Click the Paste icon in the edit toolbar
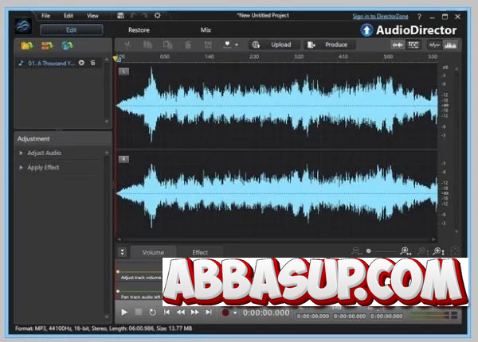478x342 pixels. coord(167,45)
